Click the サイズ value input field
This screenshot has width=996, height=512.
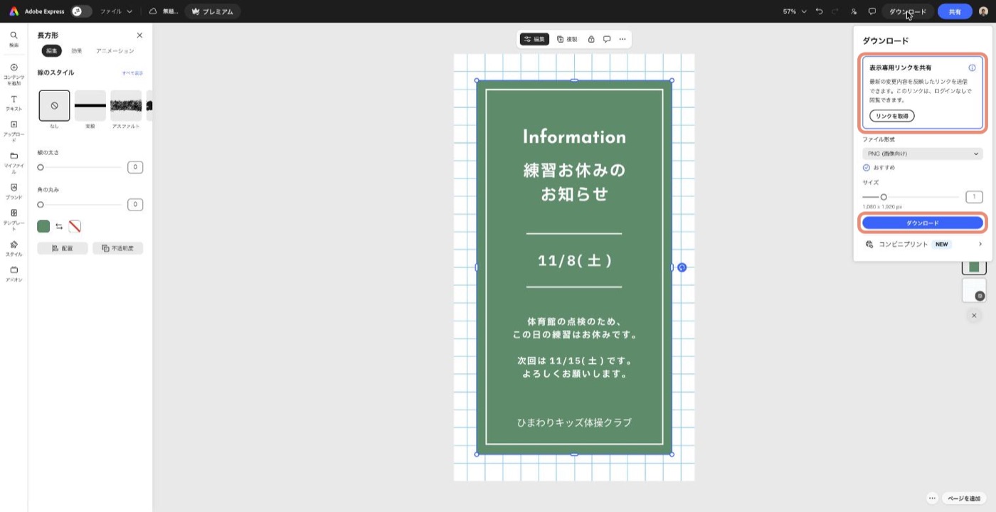point(974,197)
